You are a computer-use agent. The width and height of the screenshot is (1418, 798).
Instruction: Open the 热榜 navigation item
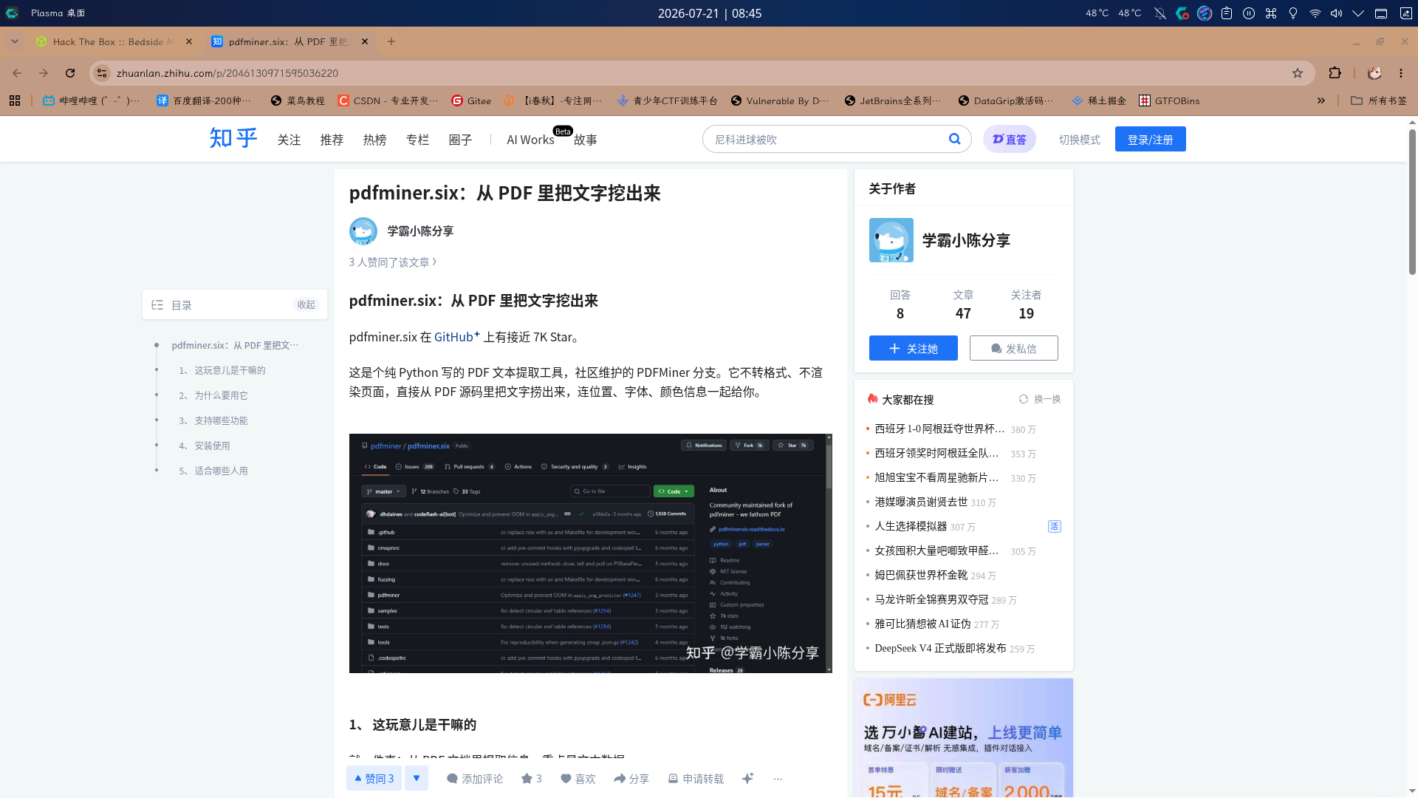pos(374,140)
